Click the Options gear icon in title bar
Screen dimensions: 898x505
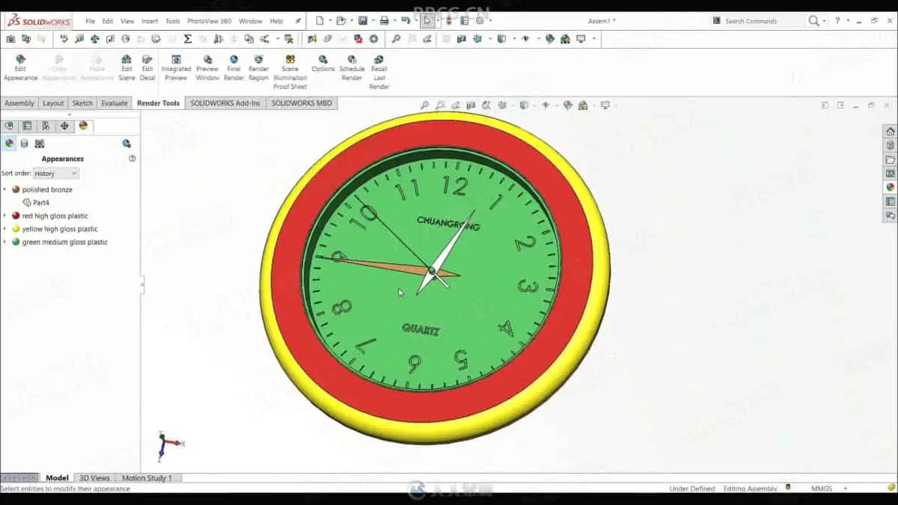(480, 21)
